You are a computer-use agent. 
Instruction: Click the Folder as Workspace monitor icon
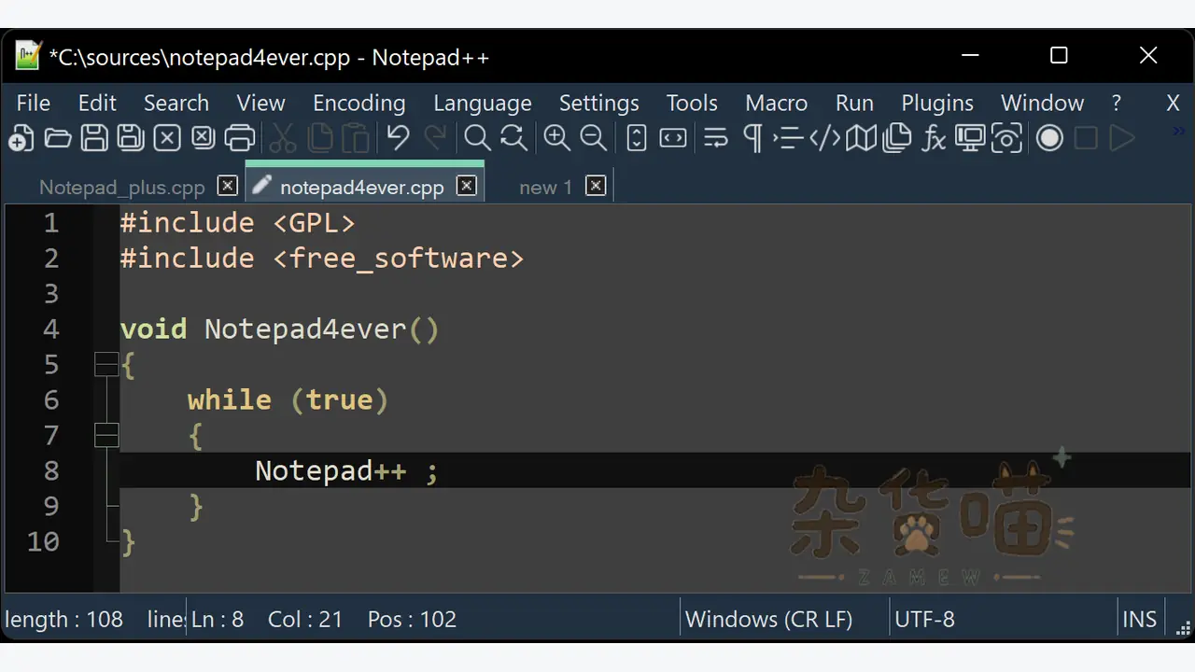970,138
